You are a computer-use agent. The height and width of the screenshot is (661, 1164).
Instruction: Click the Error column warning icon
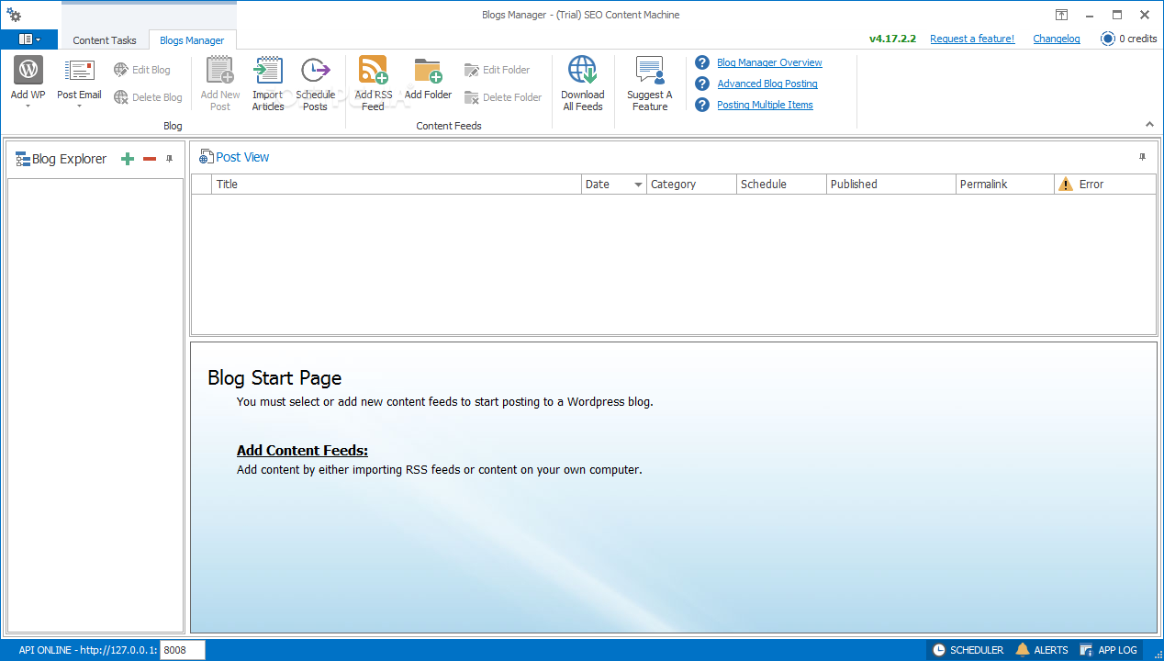pyautogui.click(x=1066, y=184)
